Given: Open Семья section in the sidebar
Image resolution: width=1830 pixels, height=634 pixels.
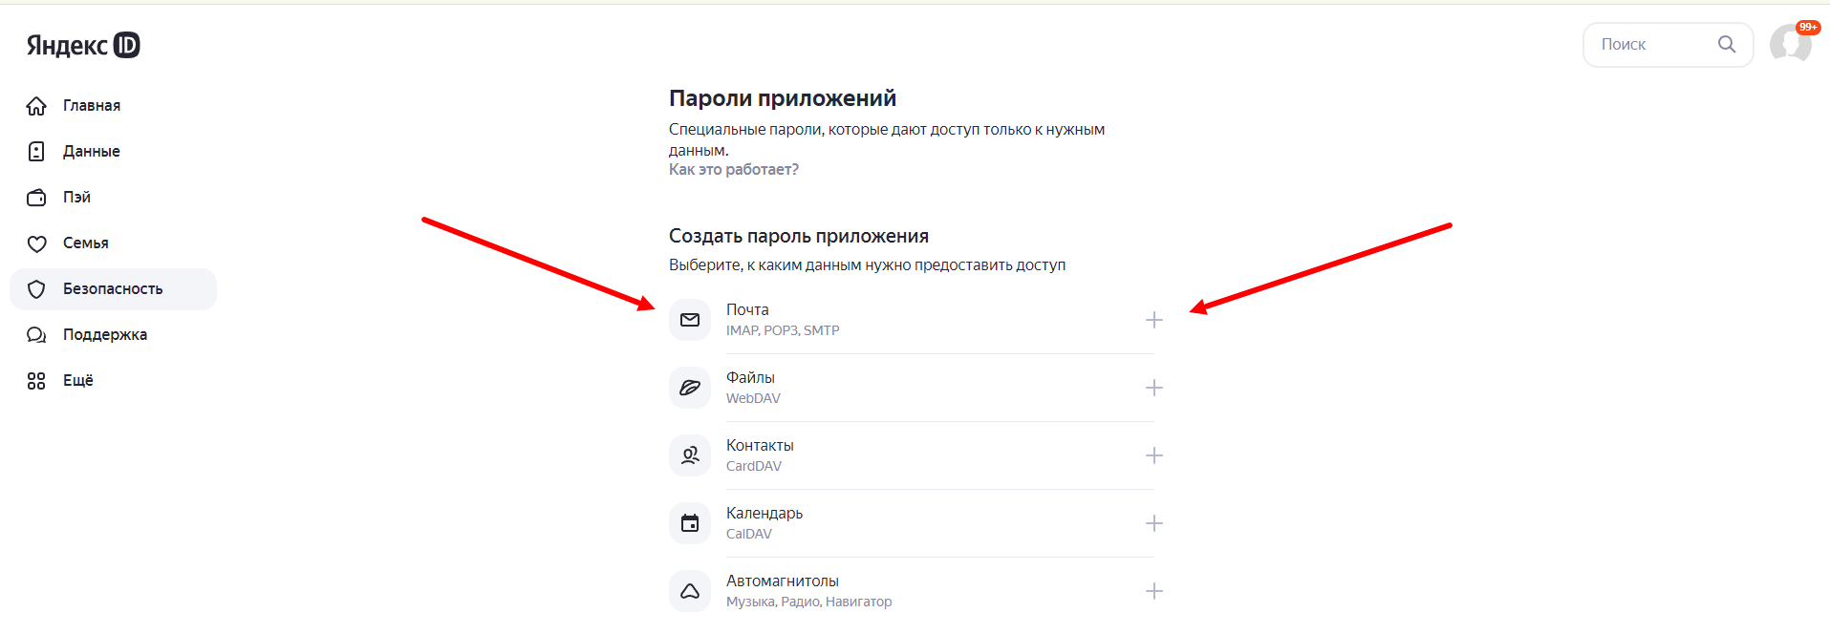Looking at the screenshot, I should [x=113, y=243].
